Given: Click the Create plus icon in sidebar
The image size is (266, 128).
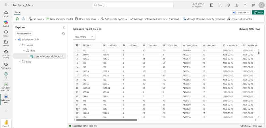Looking at the screenshot, I should click(x=6, y=34).
